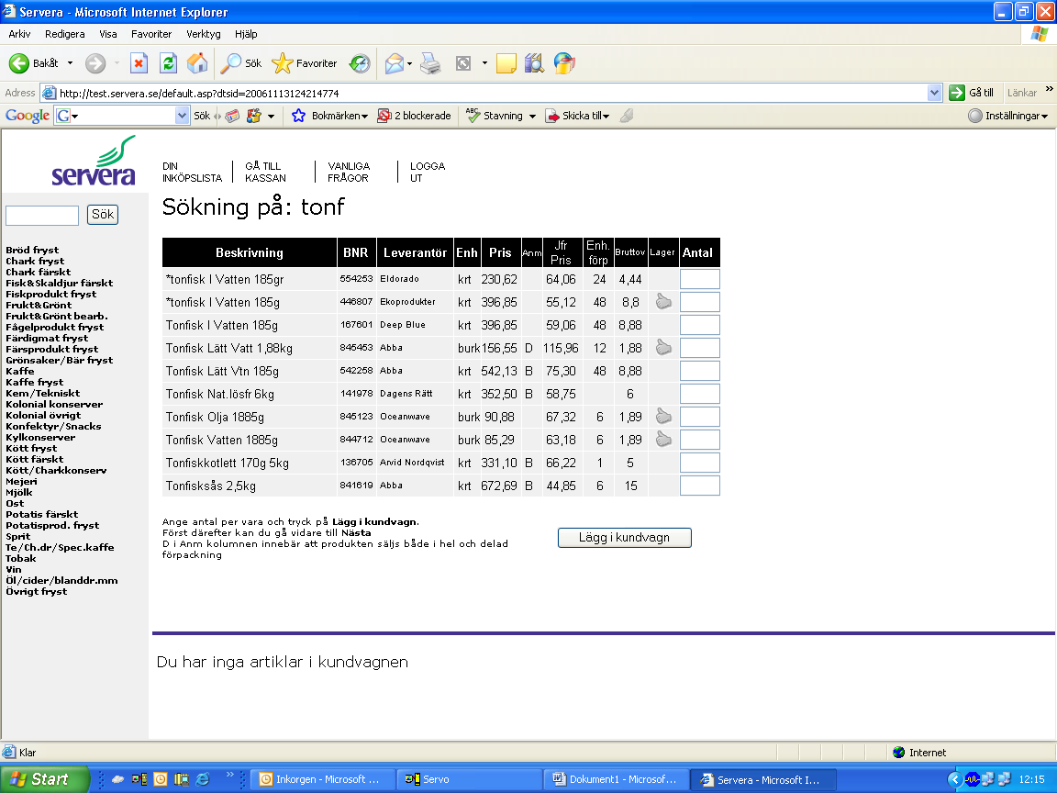
Task: Click the Windows Start button
Action: (x=44, y=779)
